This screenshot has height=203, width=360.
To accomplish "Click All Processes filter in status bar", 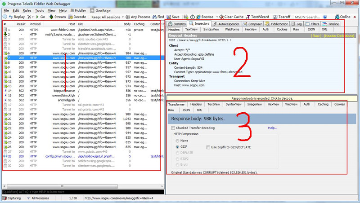I will point(38,198).
